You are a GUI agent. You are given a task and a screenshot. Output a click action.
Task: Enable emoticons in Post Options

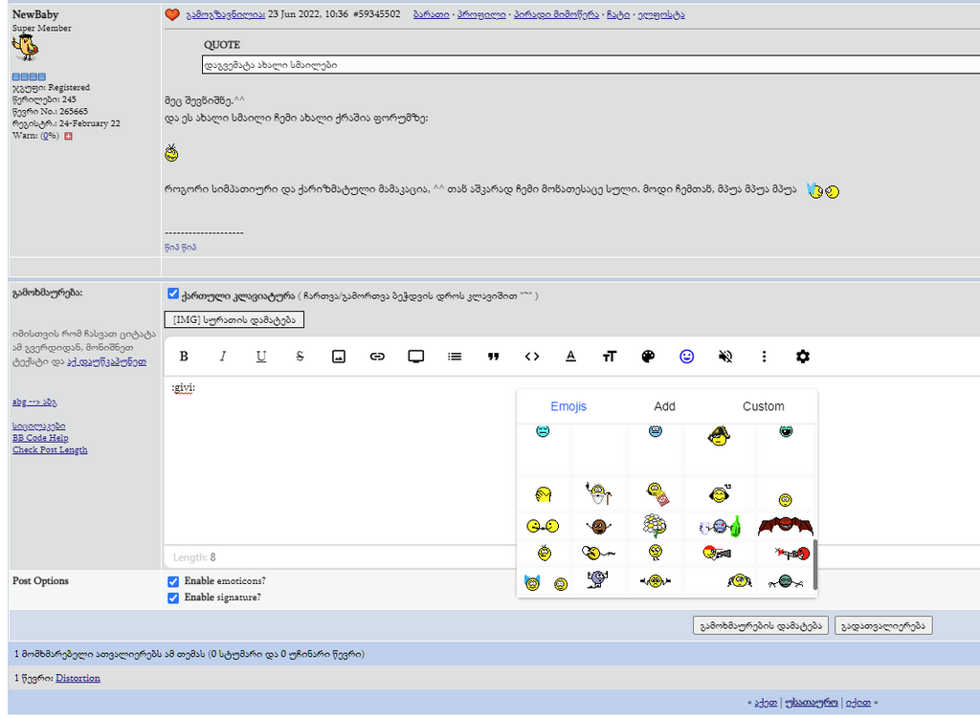click(x=173, y=580)
